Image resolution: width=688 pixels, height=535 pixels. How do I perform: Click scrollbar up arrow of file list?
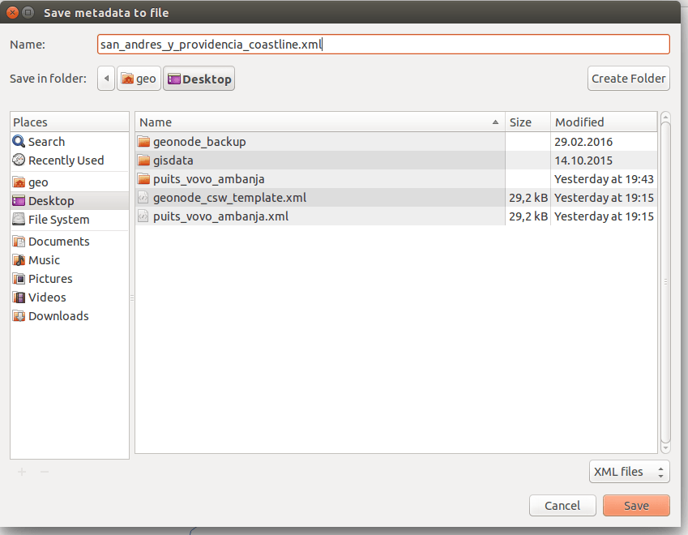[x=665, y=118]
